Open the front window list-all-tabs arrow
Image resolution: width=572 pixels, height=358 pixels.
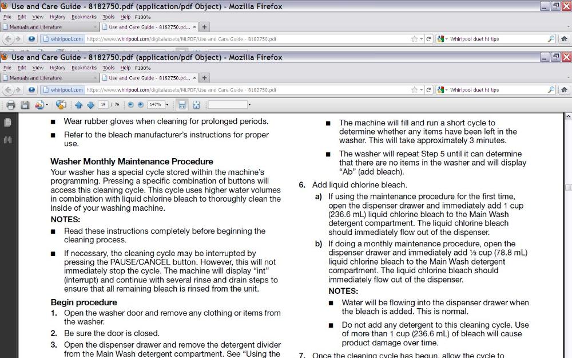pos(569,78)
